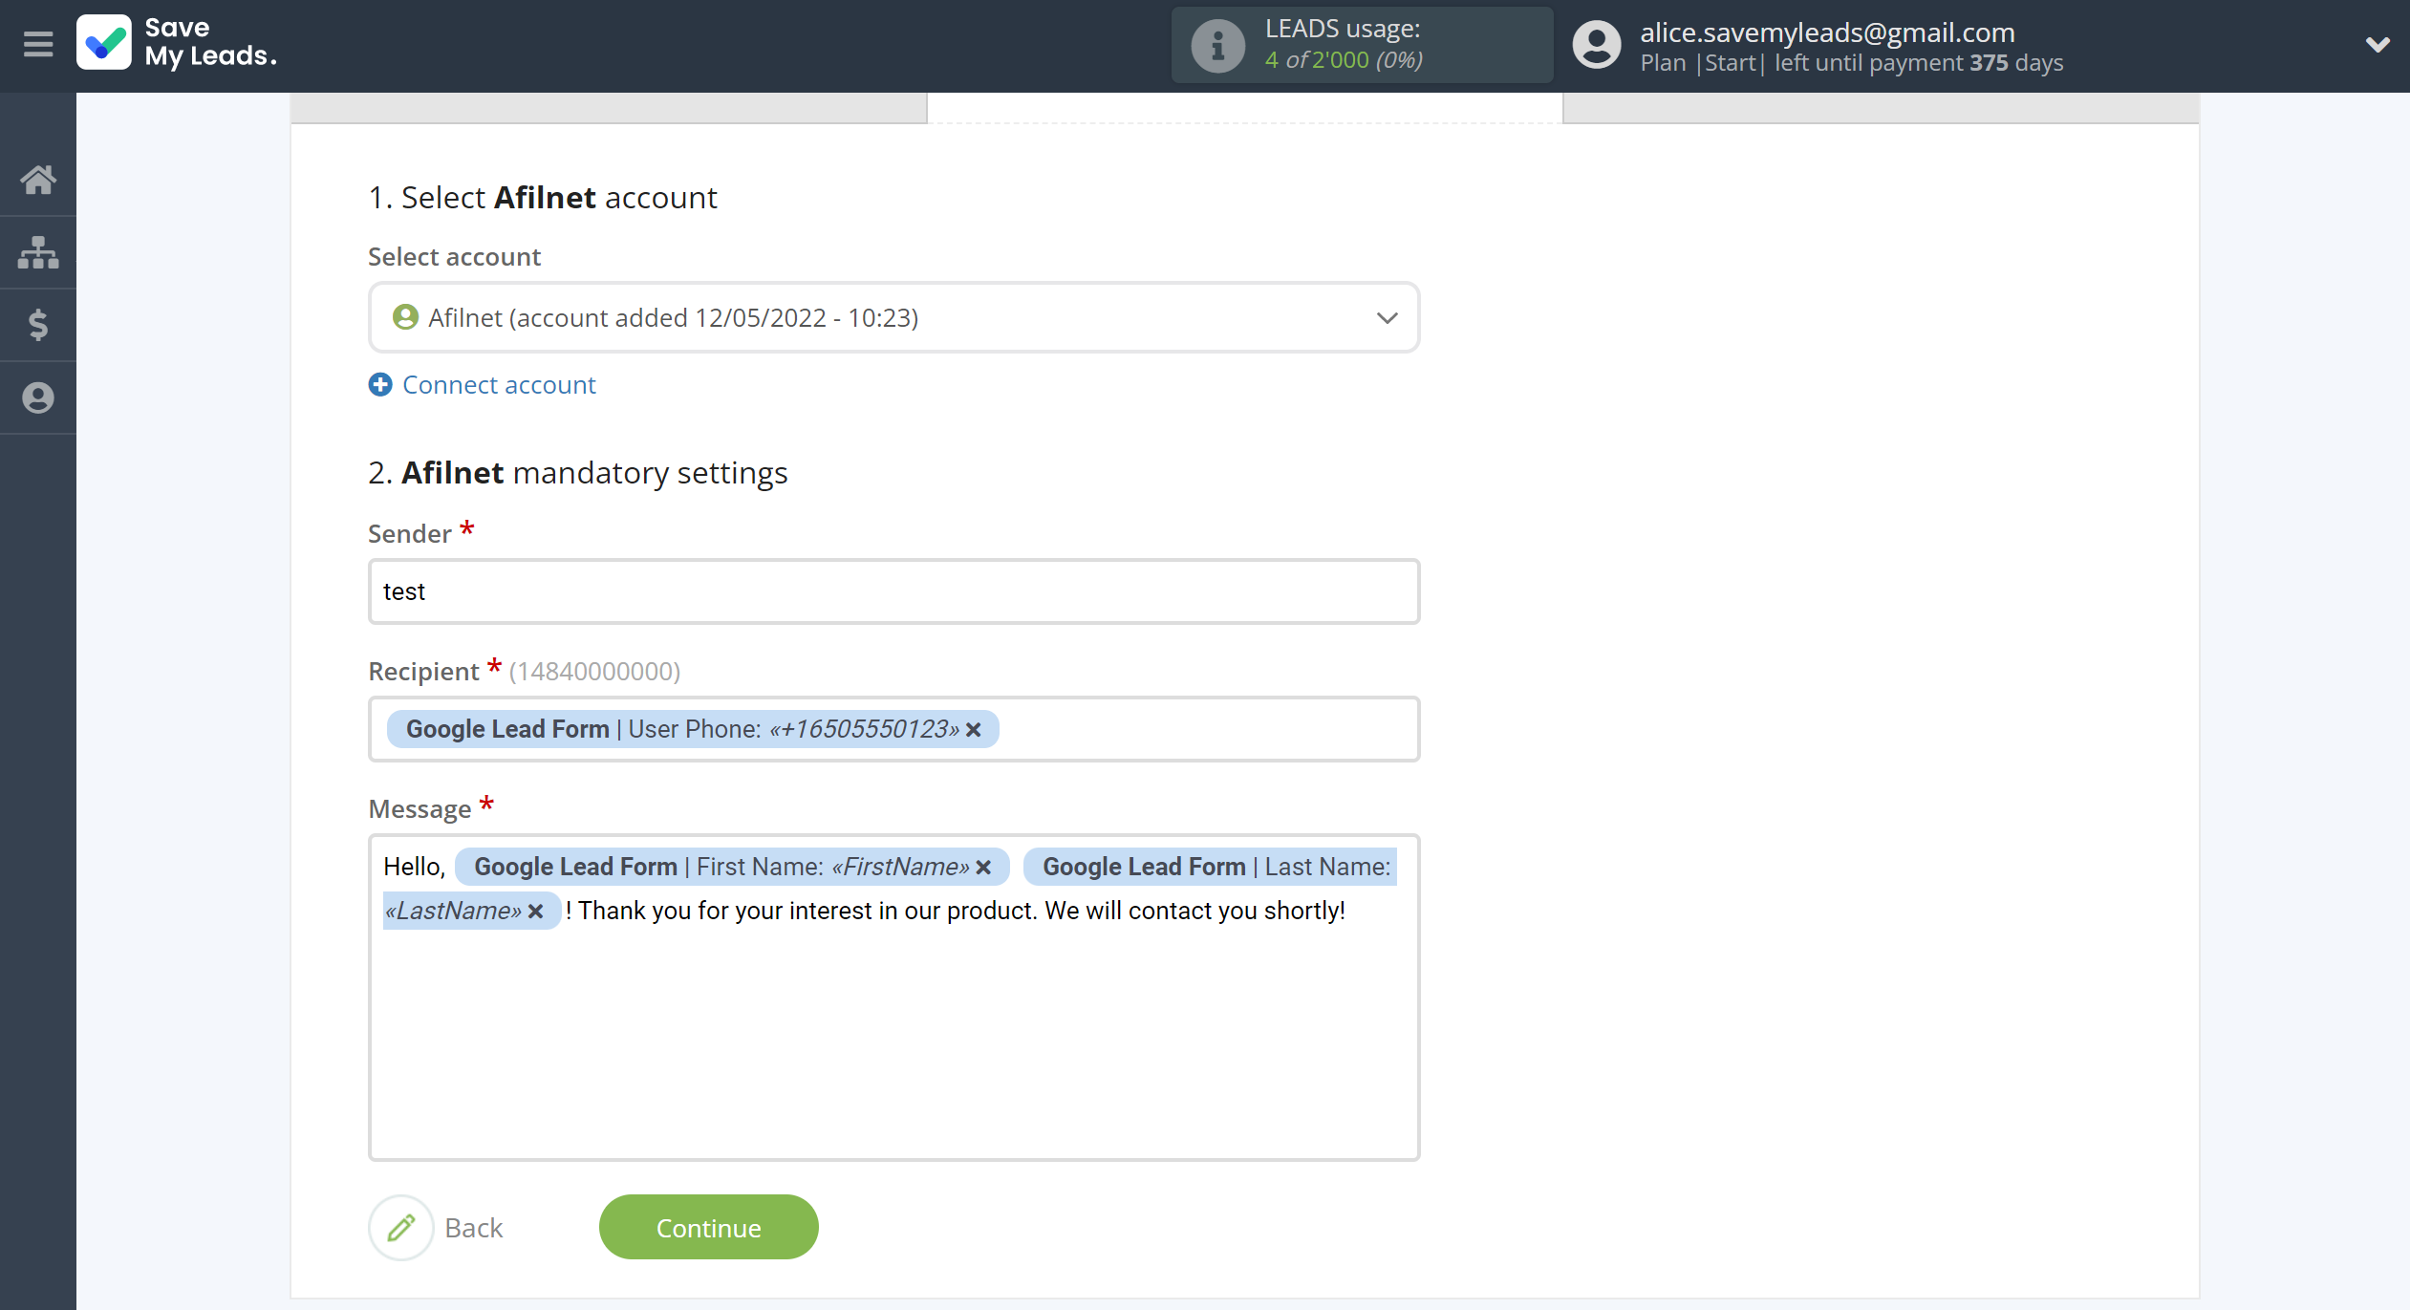Click the User Phone tag in Recipient

pyautogui.click(x=693, y=729)
